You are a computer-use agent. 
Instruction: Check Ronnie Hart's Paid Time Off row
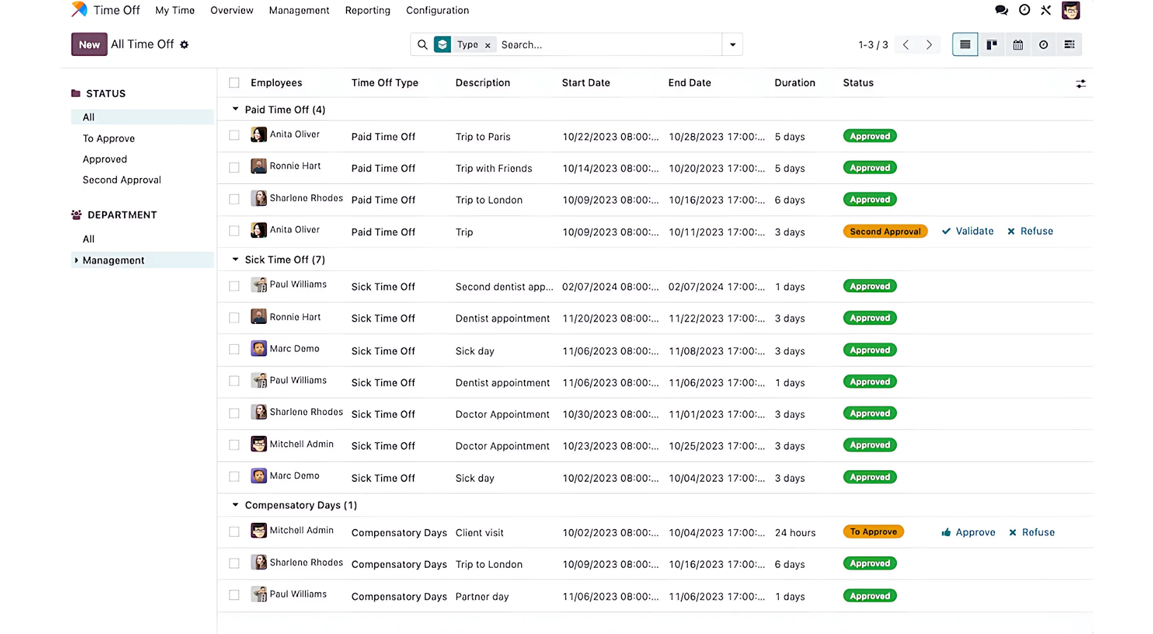(x=234, y=168)
